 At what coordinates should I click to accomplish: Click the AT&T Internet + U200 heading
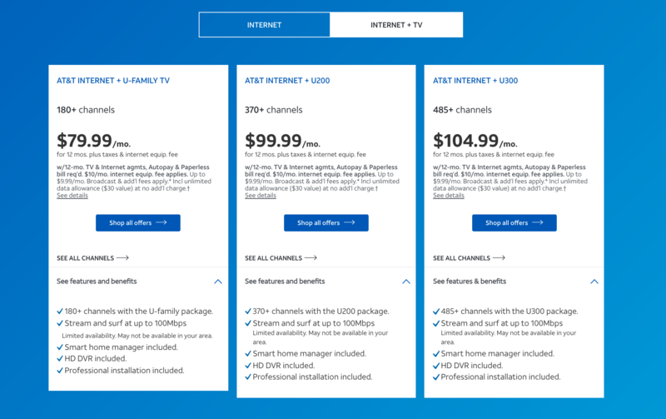click(x=288, y=81)
